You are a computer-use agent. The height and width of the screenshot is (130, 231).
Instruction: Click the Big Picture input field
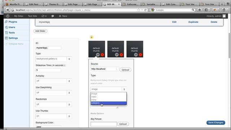pyautogui.click(x=104, y=124)
